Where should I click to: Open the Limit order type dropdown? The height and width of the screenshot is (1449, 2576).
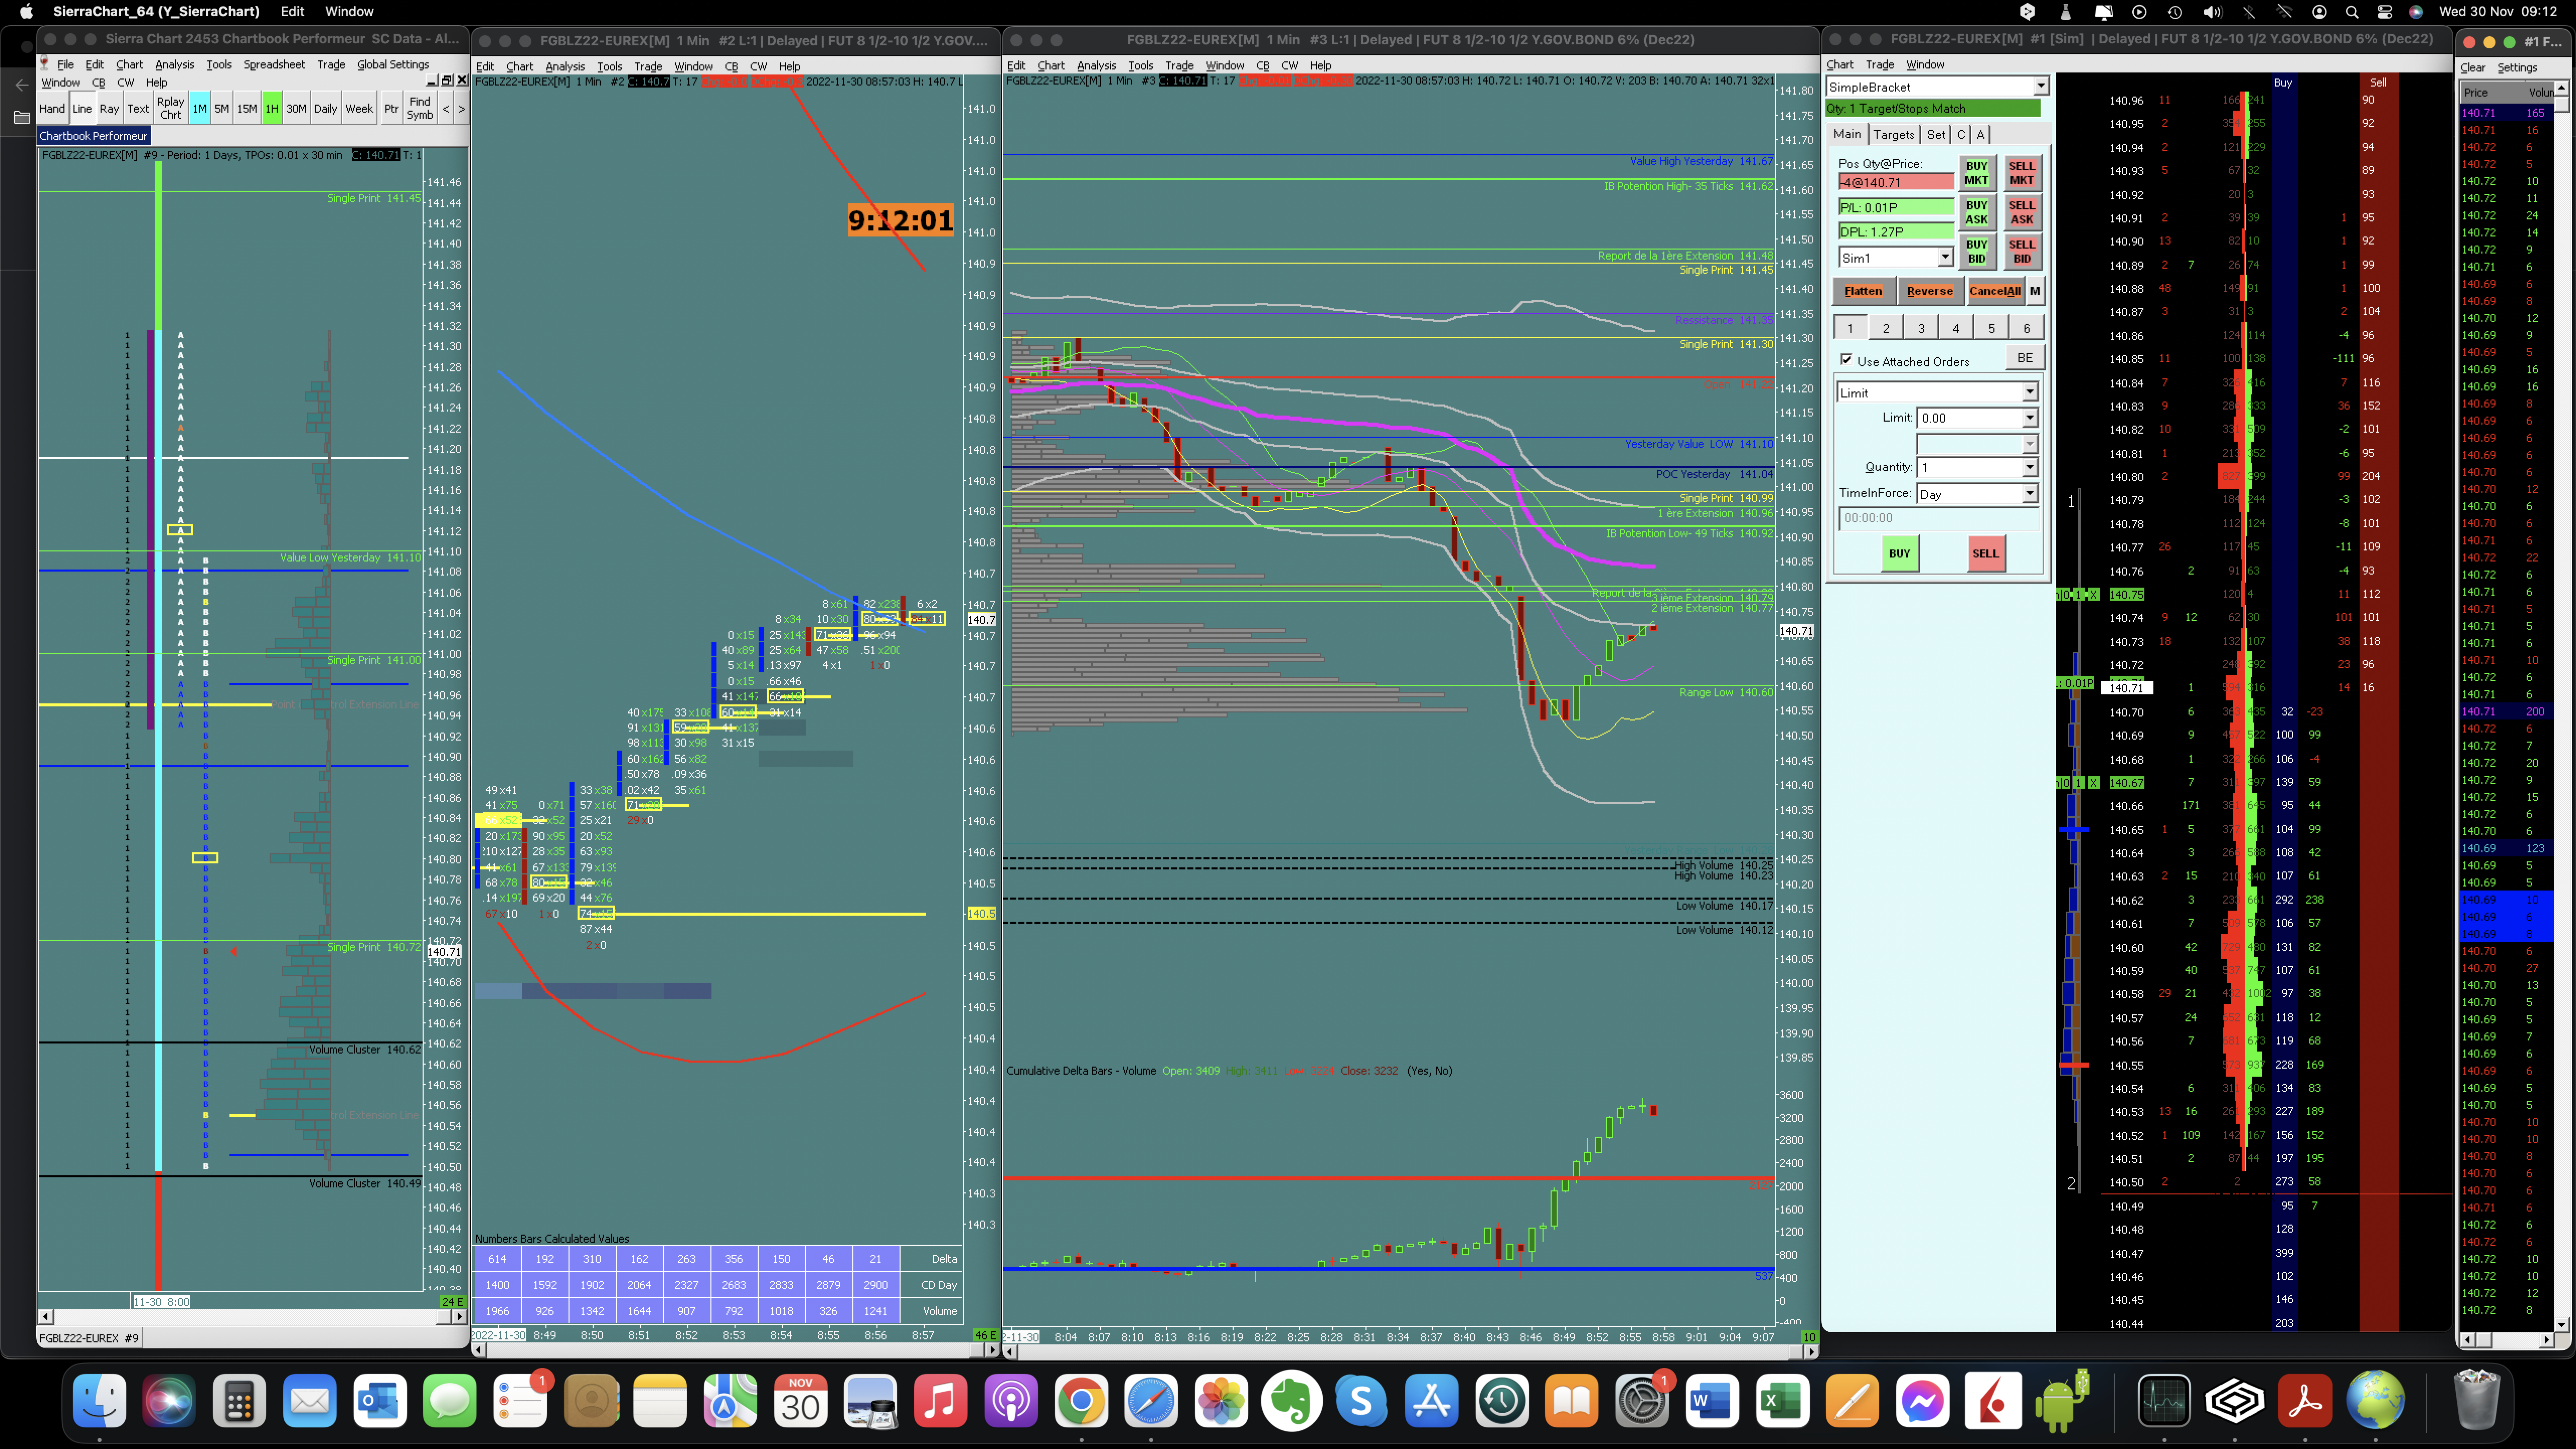tap(2029, 393)
